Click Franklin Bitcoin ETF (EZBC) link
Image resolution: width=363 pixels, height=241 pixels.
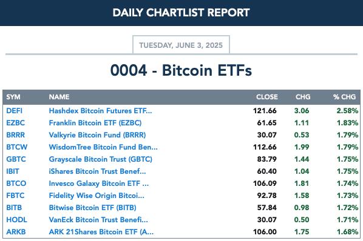pyautogui.click(x=95, y=123)
